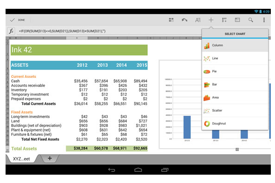This screenshot has height=183, width=275.
Task: Switch to the XYZ...eet sheet tab
Action: tap(21, 159)
